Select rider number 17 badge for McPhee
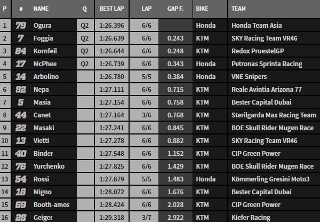 21,64
